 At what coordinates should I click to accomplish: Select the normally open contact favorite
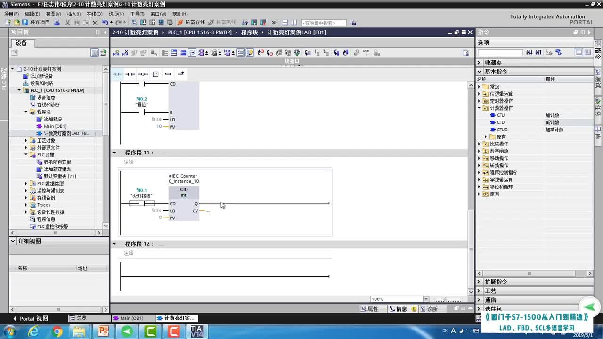tap(117, 74)
